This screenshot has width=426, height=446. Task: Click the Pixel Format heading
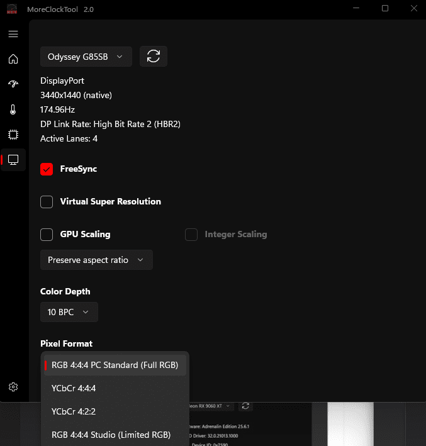[x=66, y=343]
